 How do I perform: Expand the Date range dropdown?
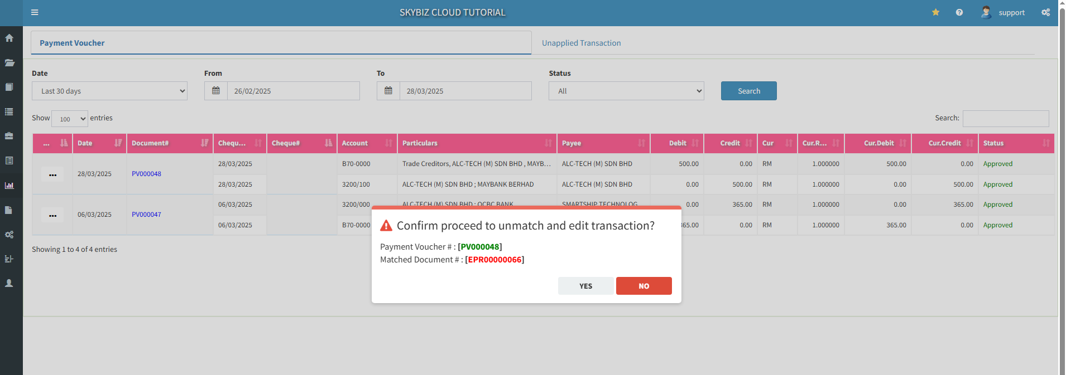tap(109, 91)
